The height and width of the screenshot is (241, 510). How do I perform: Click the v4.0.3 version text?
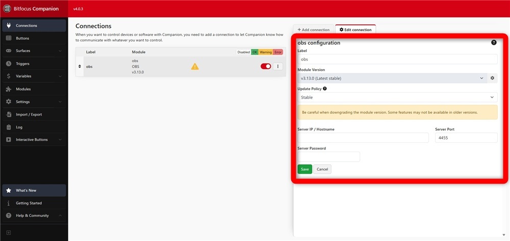pos(78,9)
